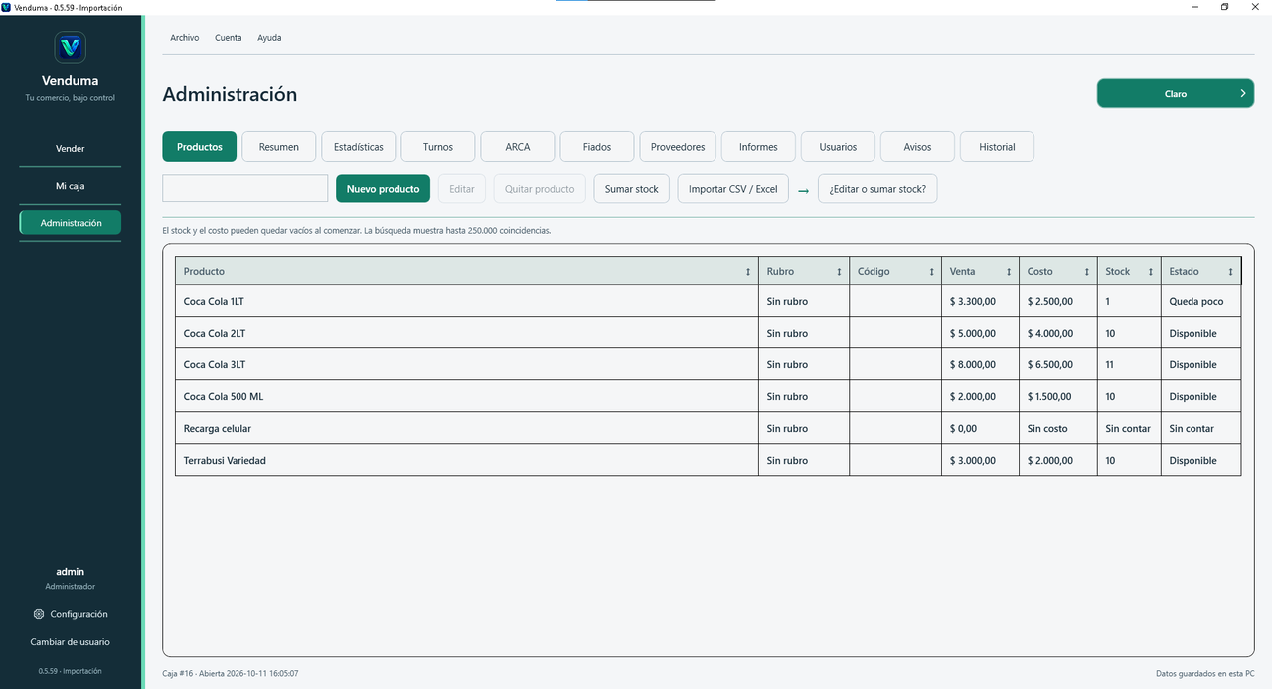This screenshot has height=689, width=1272.
Task: Open the Cuenta menu
Action: 229,38
